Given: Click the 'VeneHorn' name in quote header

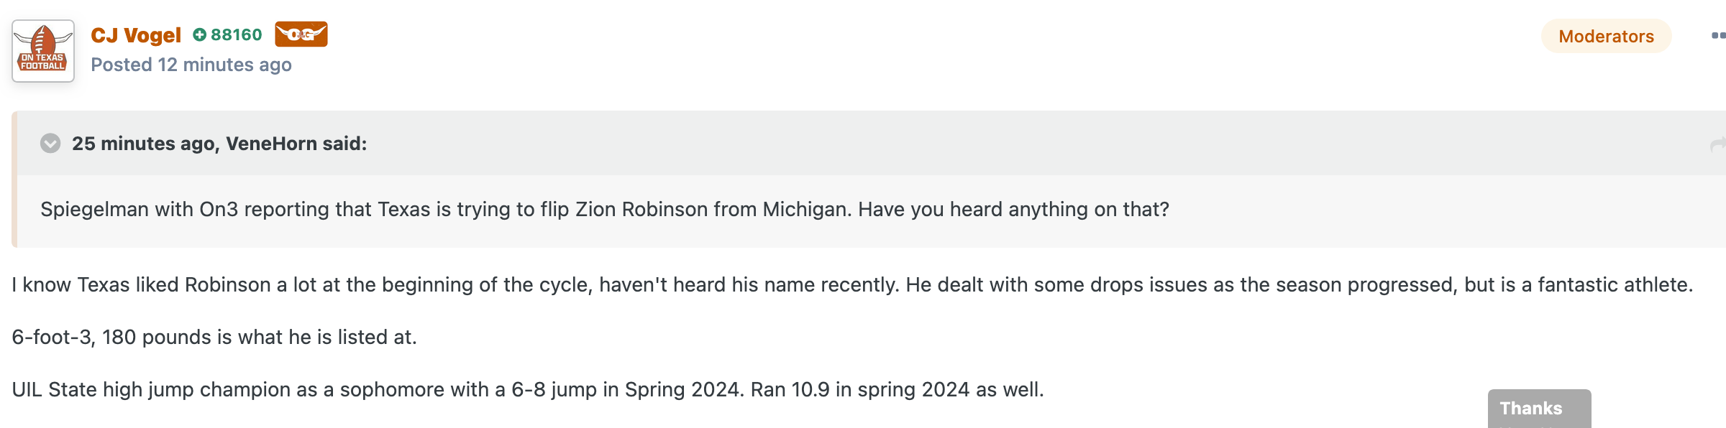Looking at the screenshot, I should click(x=271, y=144).
